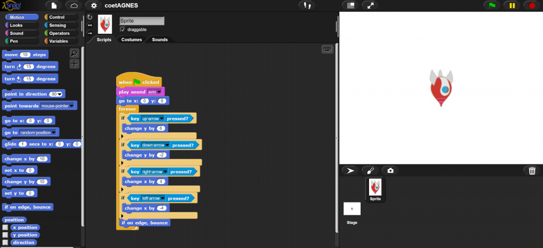Stop all scripts with the red stop button
This screenshot has height=248, width=543.
(x=531, y=5)
